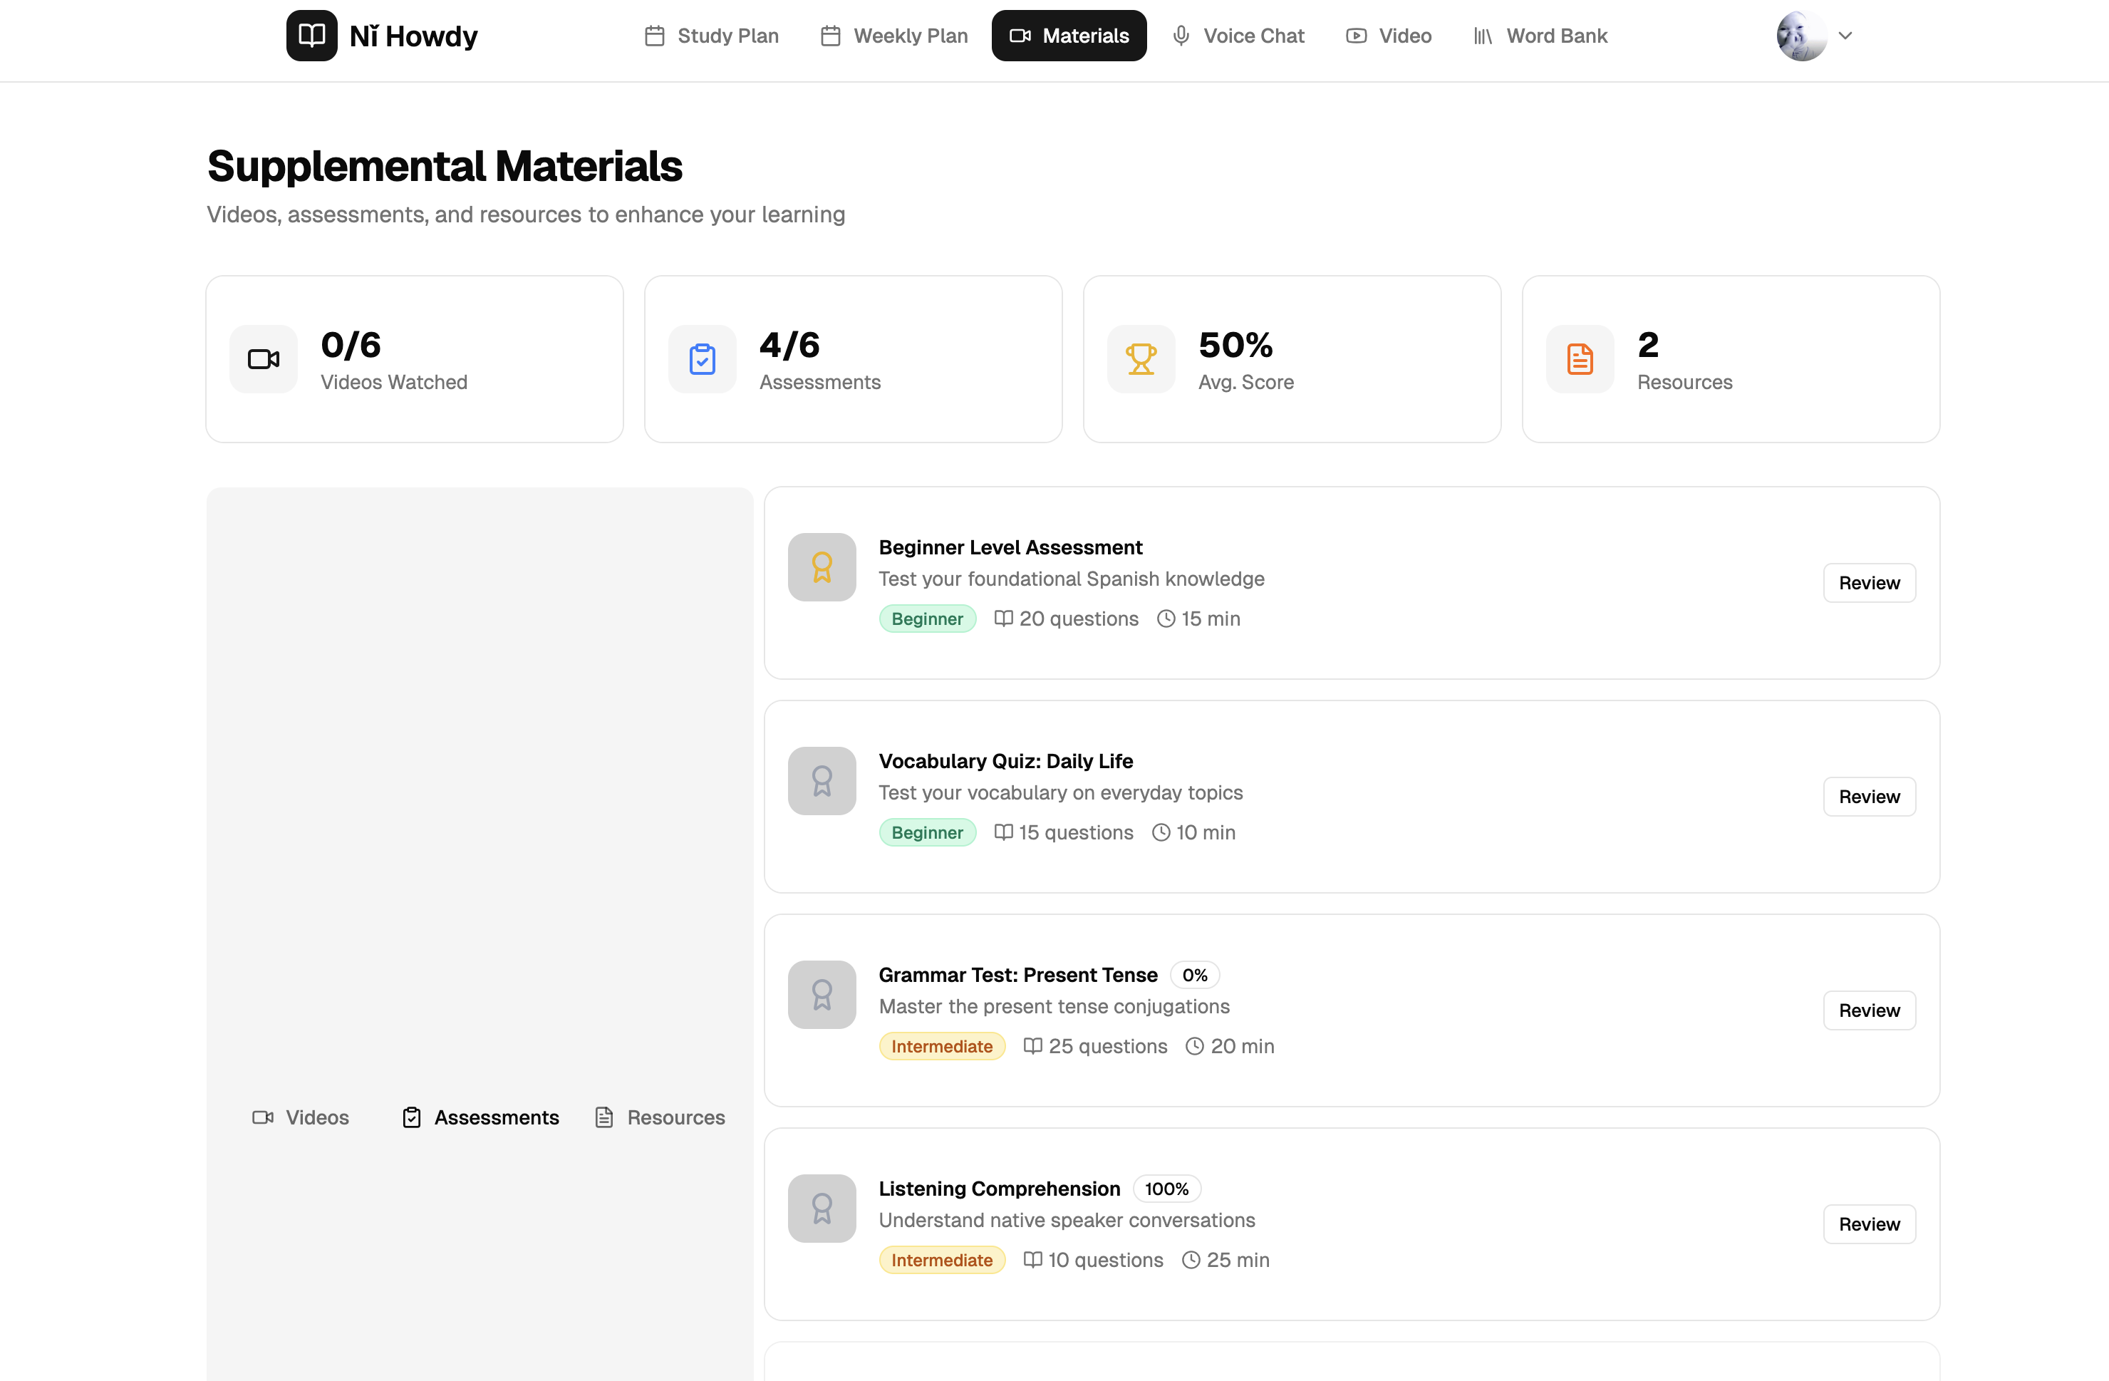The width and height of the screenshot is (2109, 1381).
Task: Click the Nǐ Howdy book logo icon
Action: (x=311, y=36)
